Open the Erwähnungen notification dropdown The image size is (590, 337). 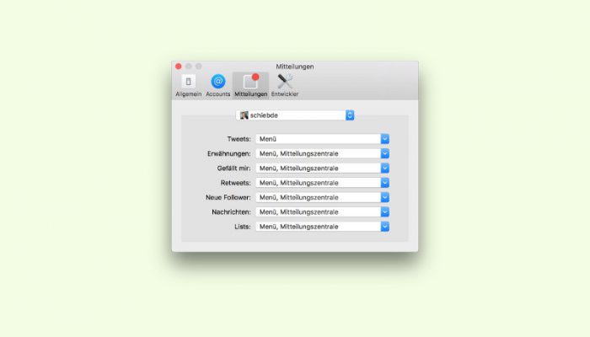point(323,153)
